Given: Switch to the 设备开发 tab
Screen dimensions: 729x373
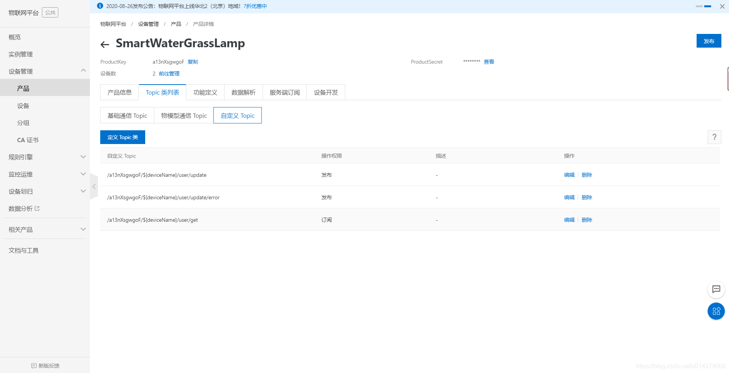Looking at the screenshot, I should pos(326,92).
